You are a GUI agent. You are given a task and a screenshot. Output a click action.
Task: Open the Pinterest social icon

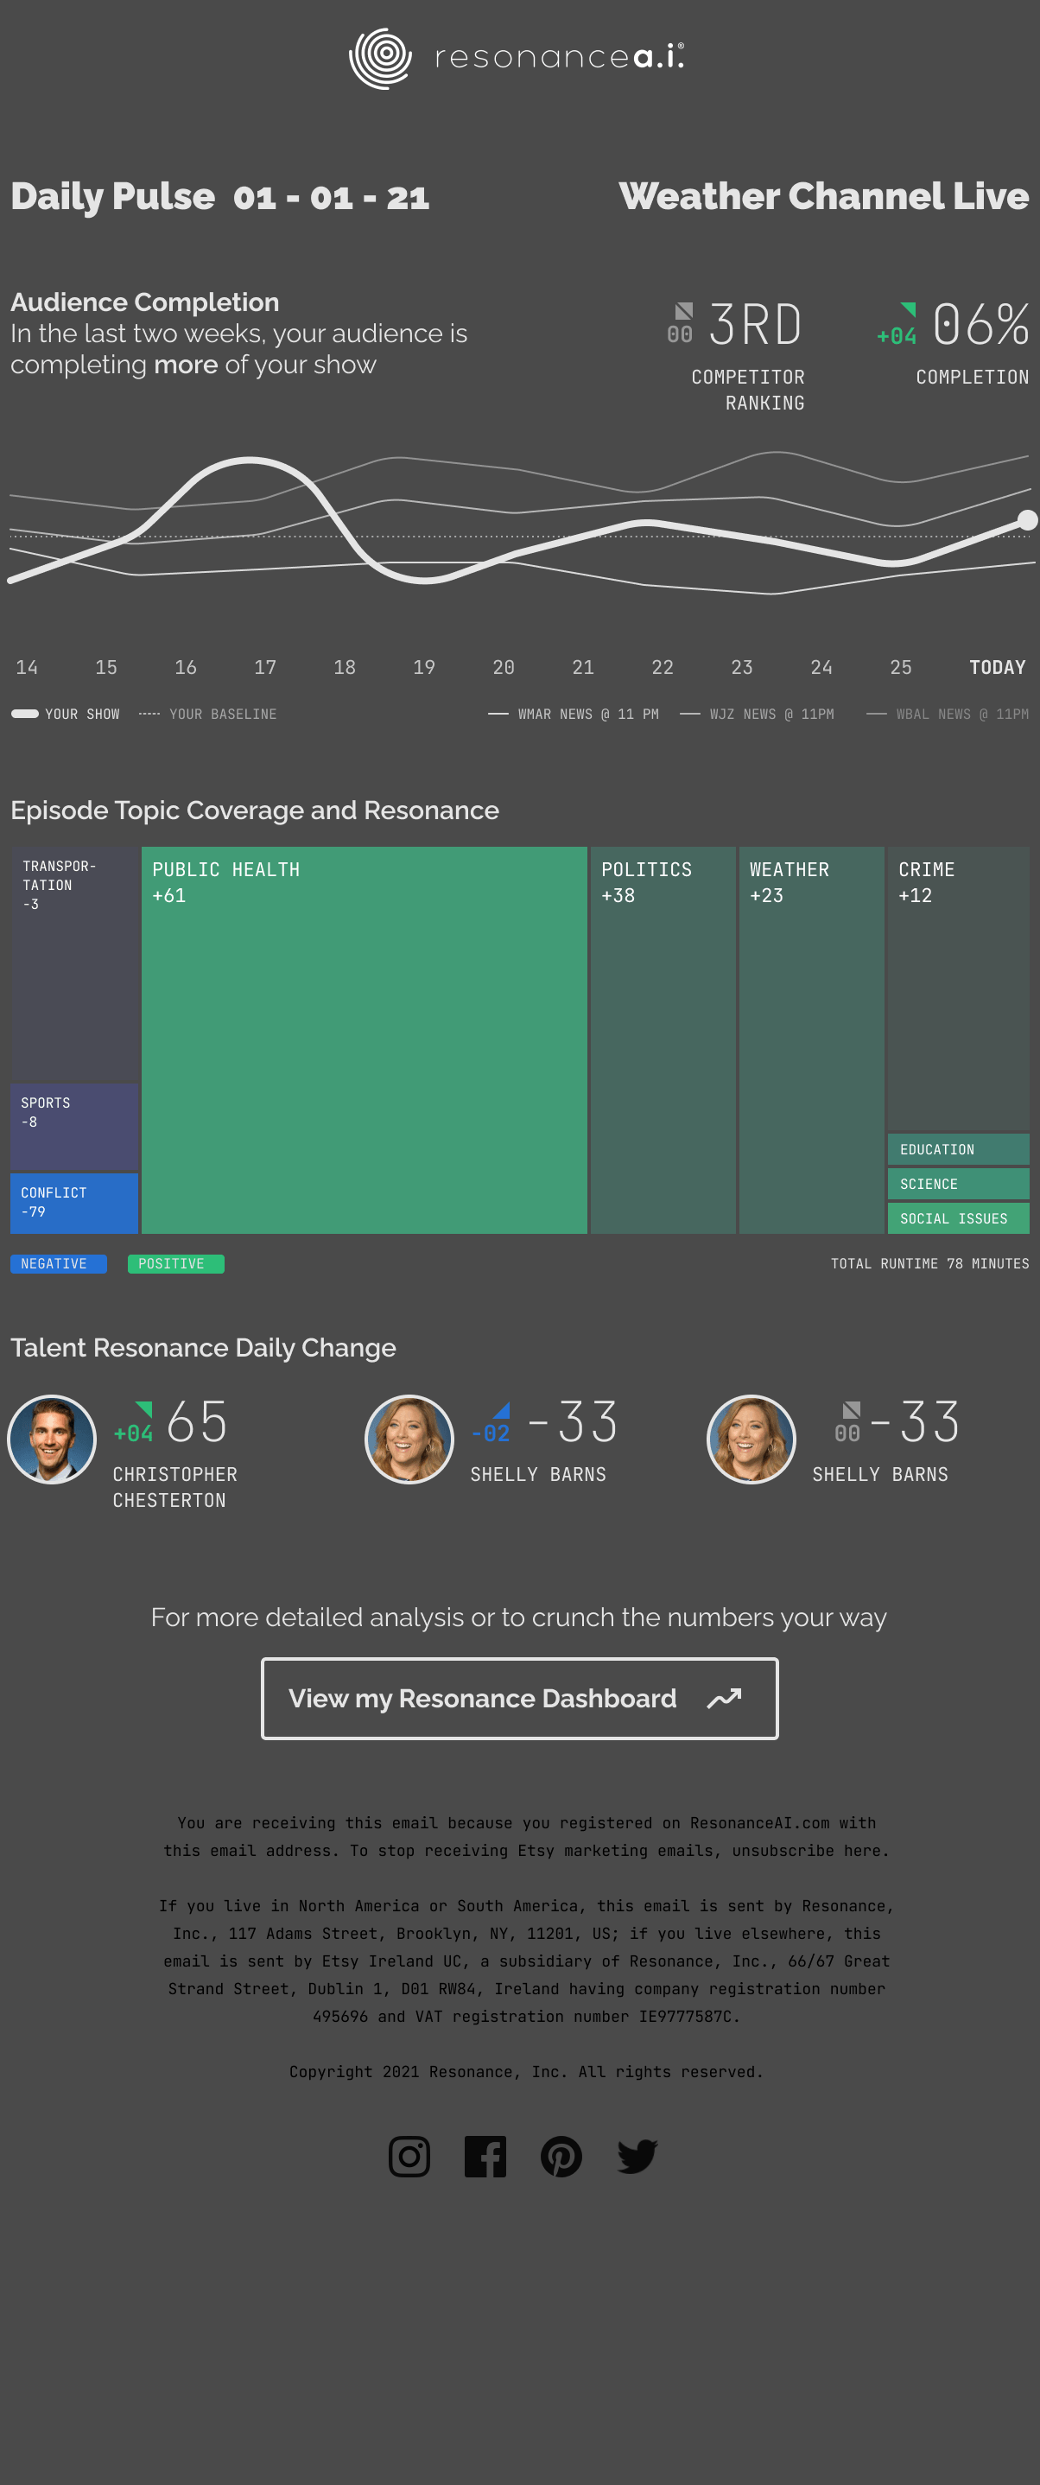561,2156
